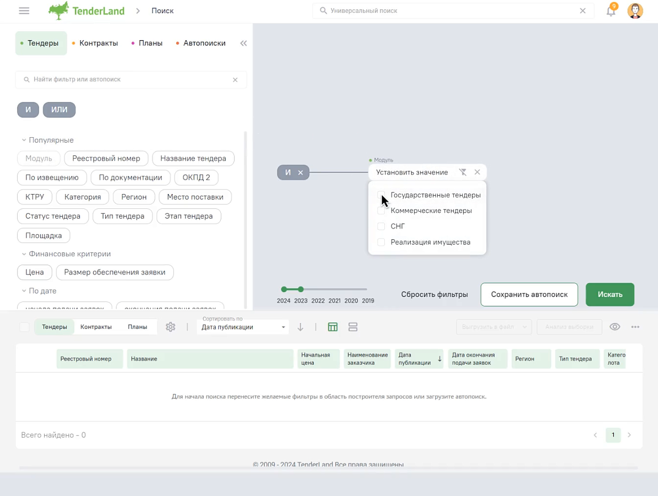The width and height of the screenshot is (658, 496).
Task: Open the user avatar profile
Action: 635,11
